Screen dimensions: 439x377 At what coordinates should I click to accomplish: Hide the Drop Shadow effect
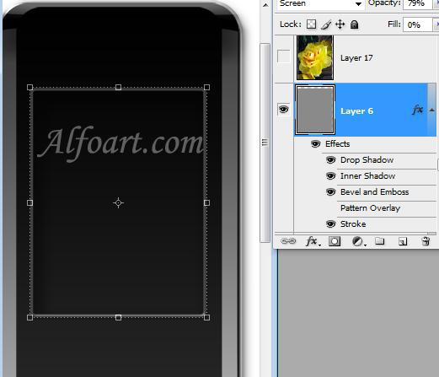[x=330, y=160]
